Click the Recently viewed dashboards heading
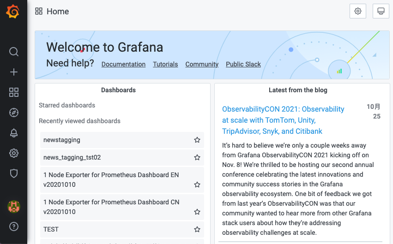 pos(79,121)
